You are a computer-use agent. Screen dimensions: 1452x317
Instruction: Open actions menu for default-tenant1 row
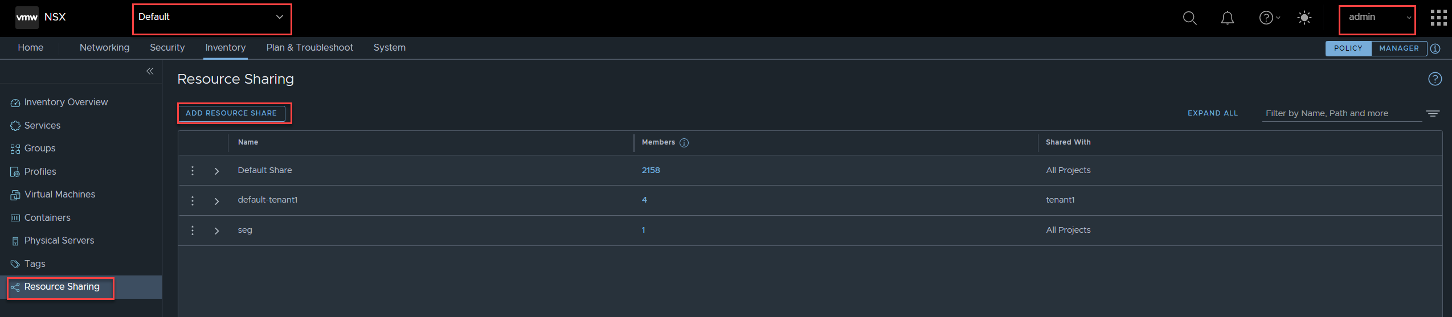[x=193, y=200]
